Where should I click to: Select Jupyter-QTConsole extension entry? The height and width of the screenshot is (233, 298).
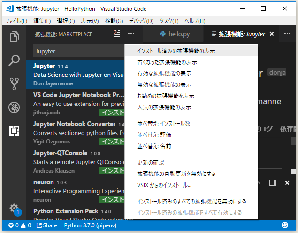pos(75,161)
